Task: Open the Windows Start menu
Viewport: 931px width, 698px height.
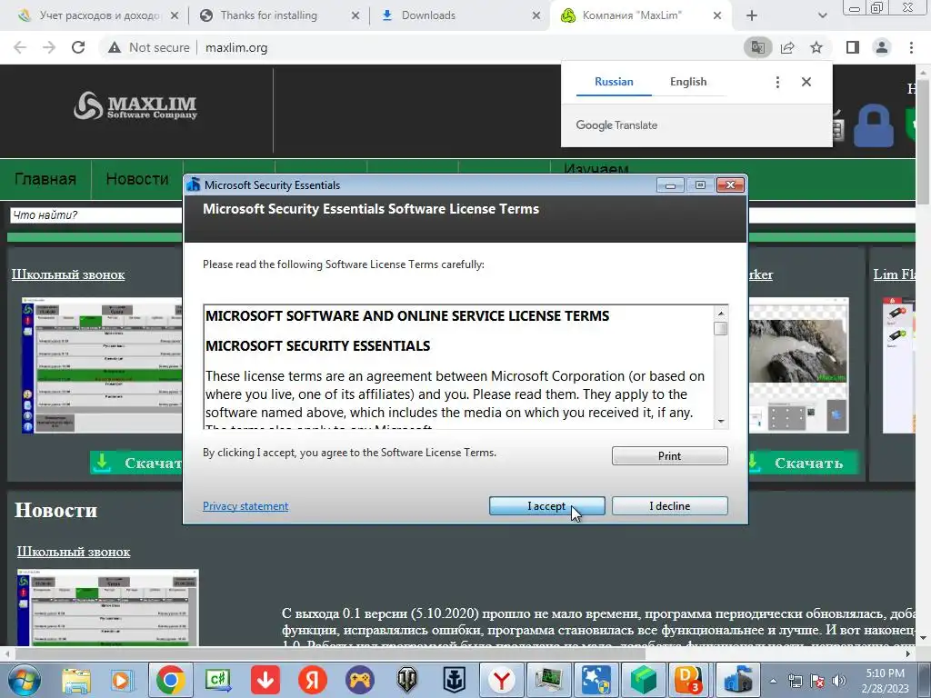Action: point(24,680)
